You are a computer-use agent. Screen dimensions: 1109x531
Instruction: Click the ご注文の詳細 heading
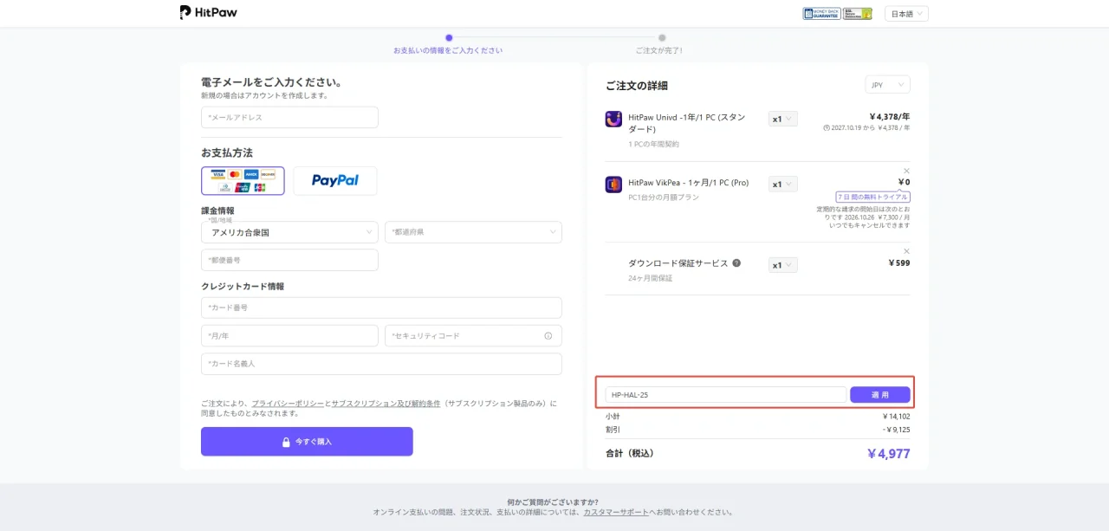637,86
